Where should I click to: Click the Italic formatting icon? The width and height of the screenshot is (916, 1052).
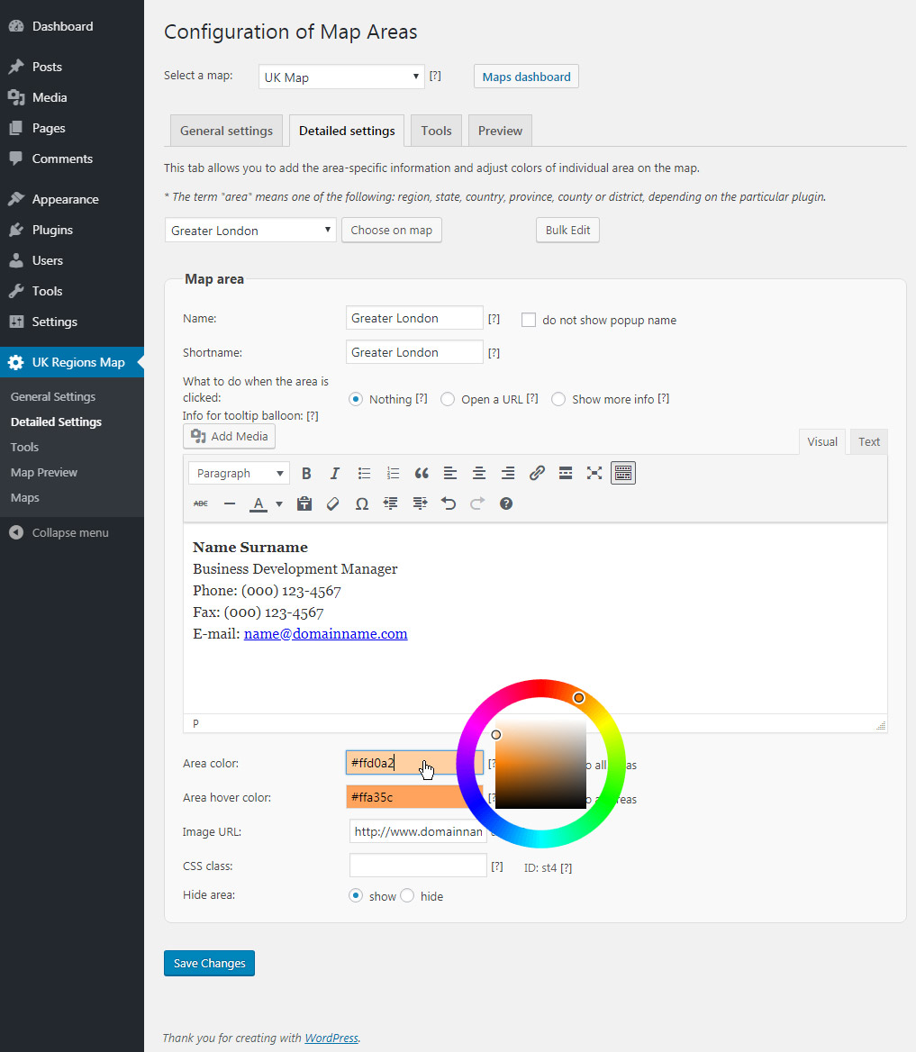coord(335,473)
